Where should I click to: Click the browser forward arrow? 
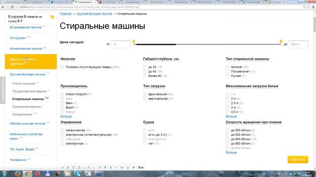click(x=8, y=7)
